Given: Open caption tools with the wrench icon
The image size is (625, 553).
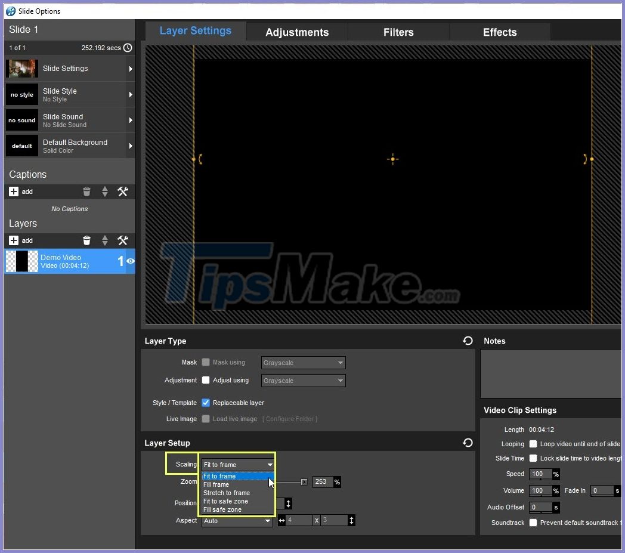Looking at the screenshot, I should [123, 191].
